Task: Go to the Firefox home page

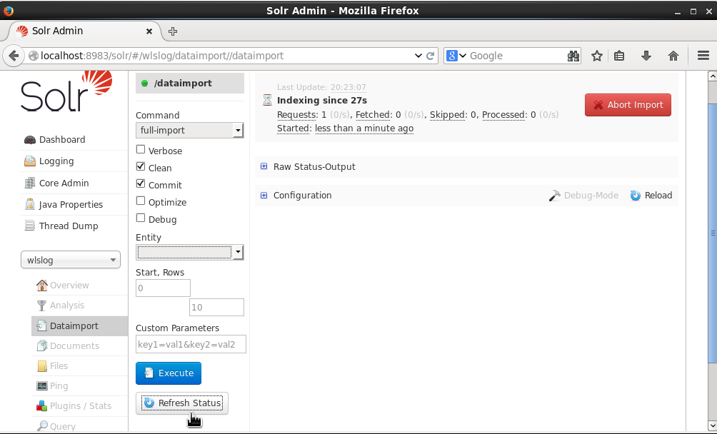Action: pos(673,56)
